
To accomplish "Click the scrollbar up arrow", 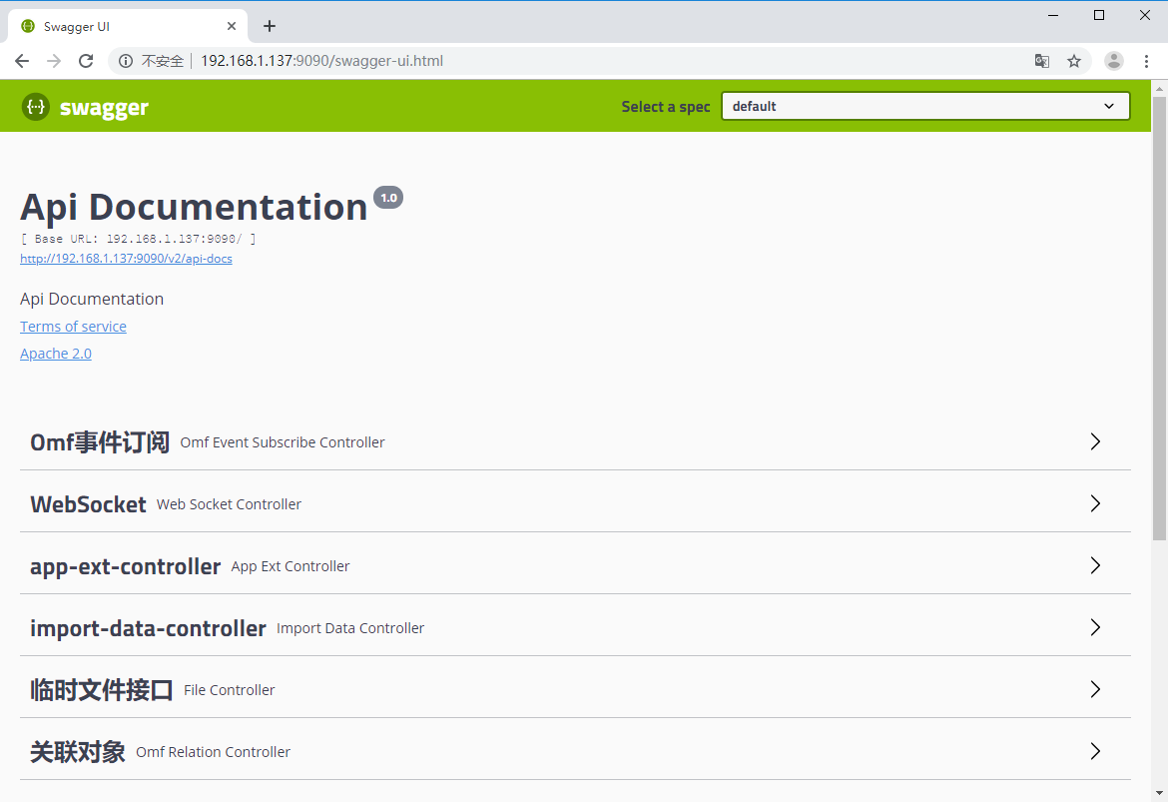I will tap(1159, 88).
